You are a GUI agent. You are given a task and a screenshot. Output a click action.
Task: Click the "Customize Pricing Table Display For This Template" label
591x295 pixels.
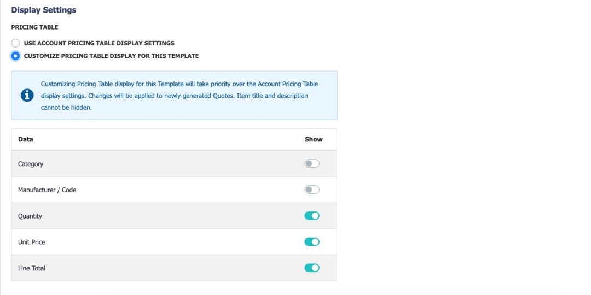coord(111,56)
